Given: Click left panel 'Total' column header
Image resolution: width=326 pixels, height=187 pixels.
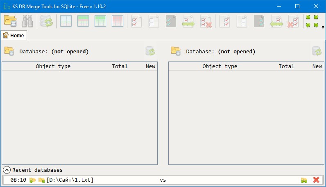Looking at the screenshot, I should point(120,66).
